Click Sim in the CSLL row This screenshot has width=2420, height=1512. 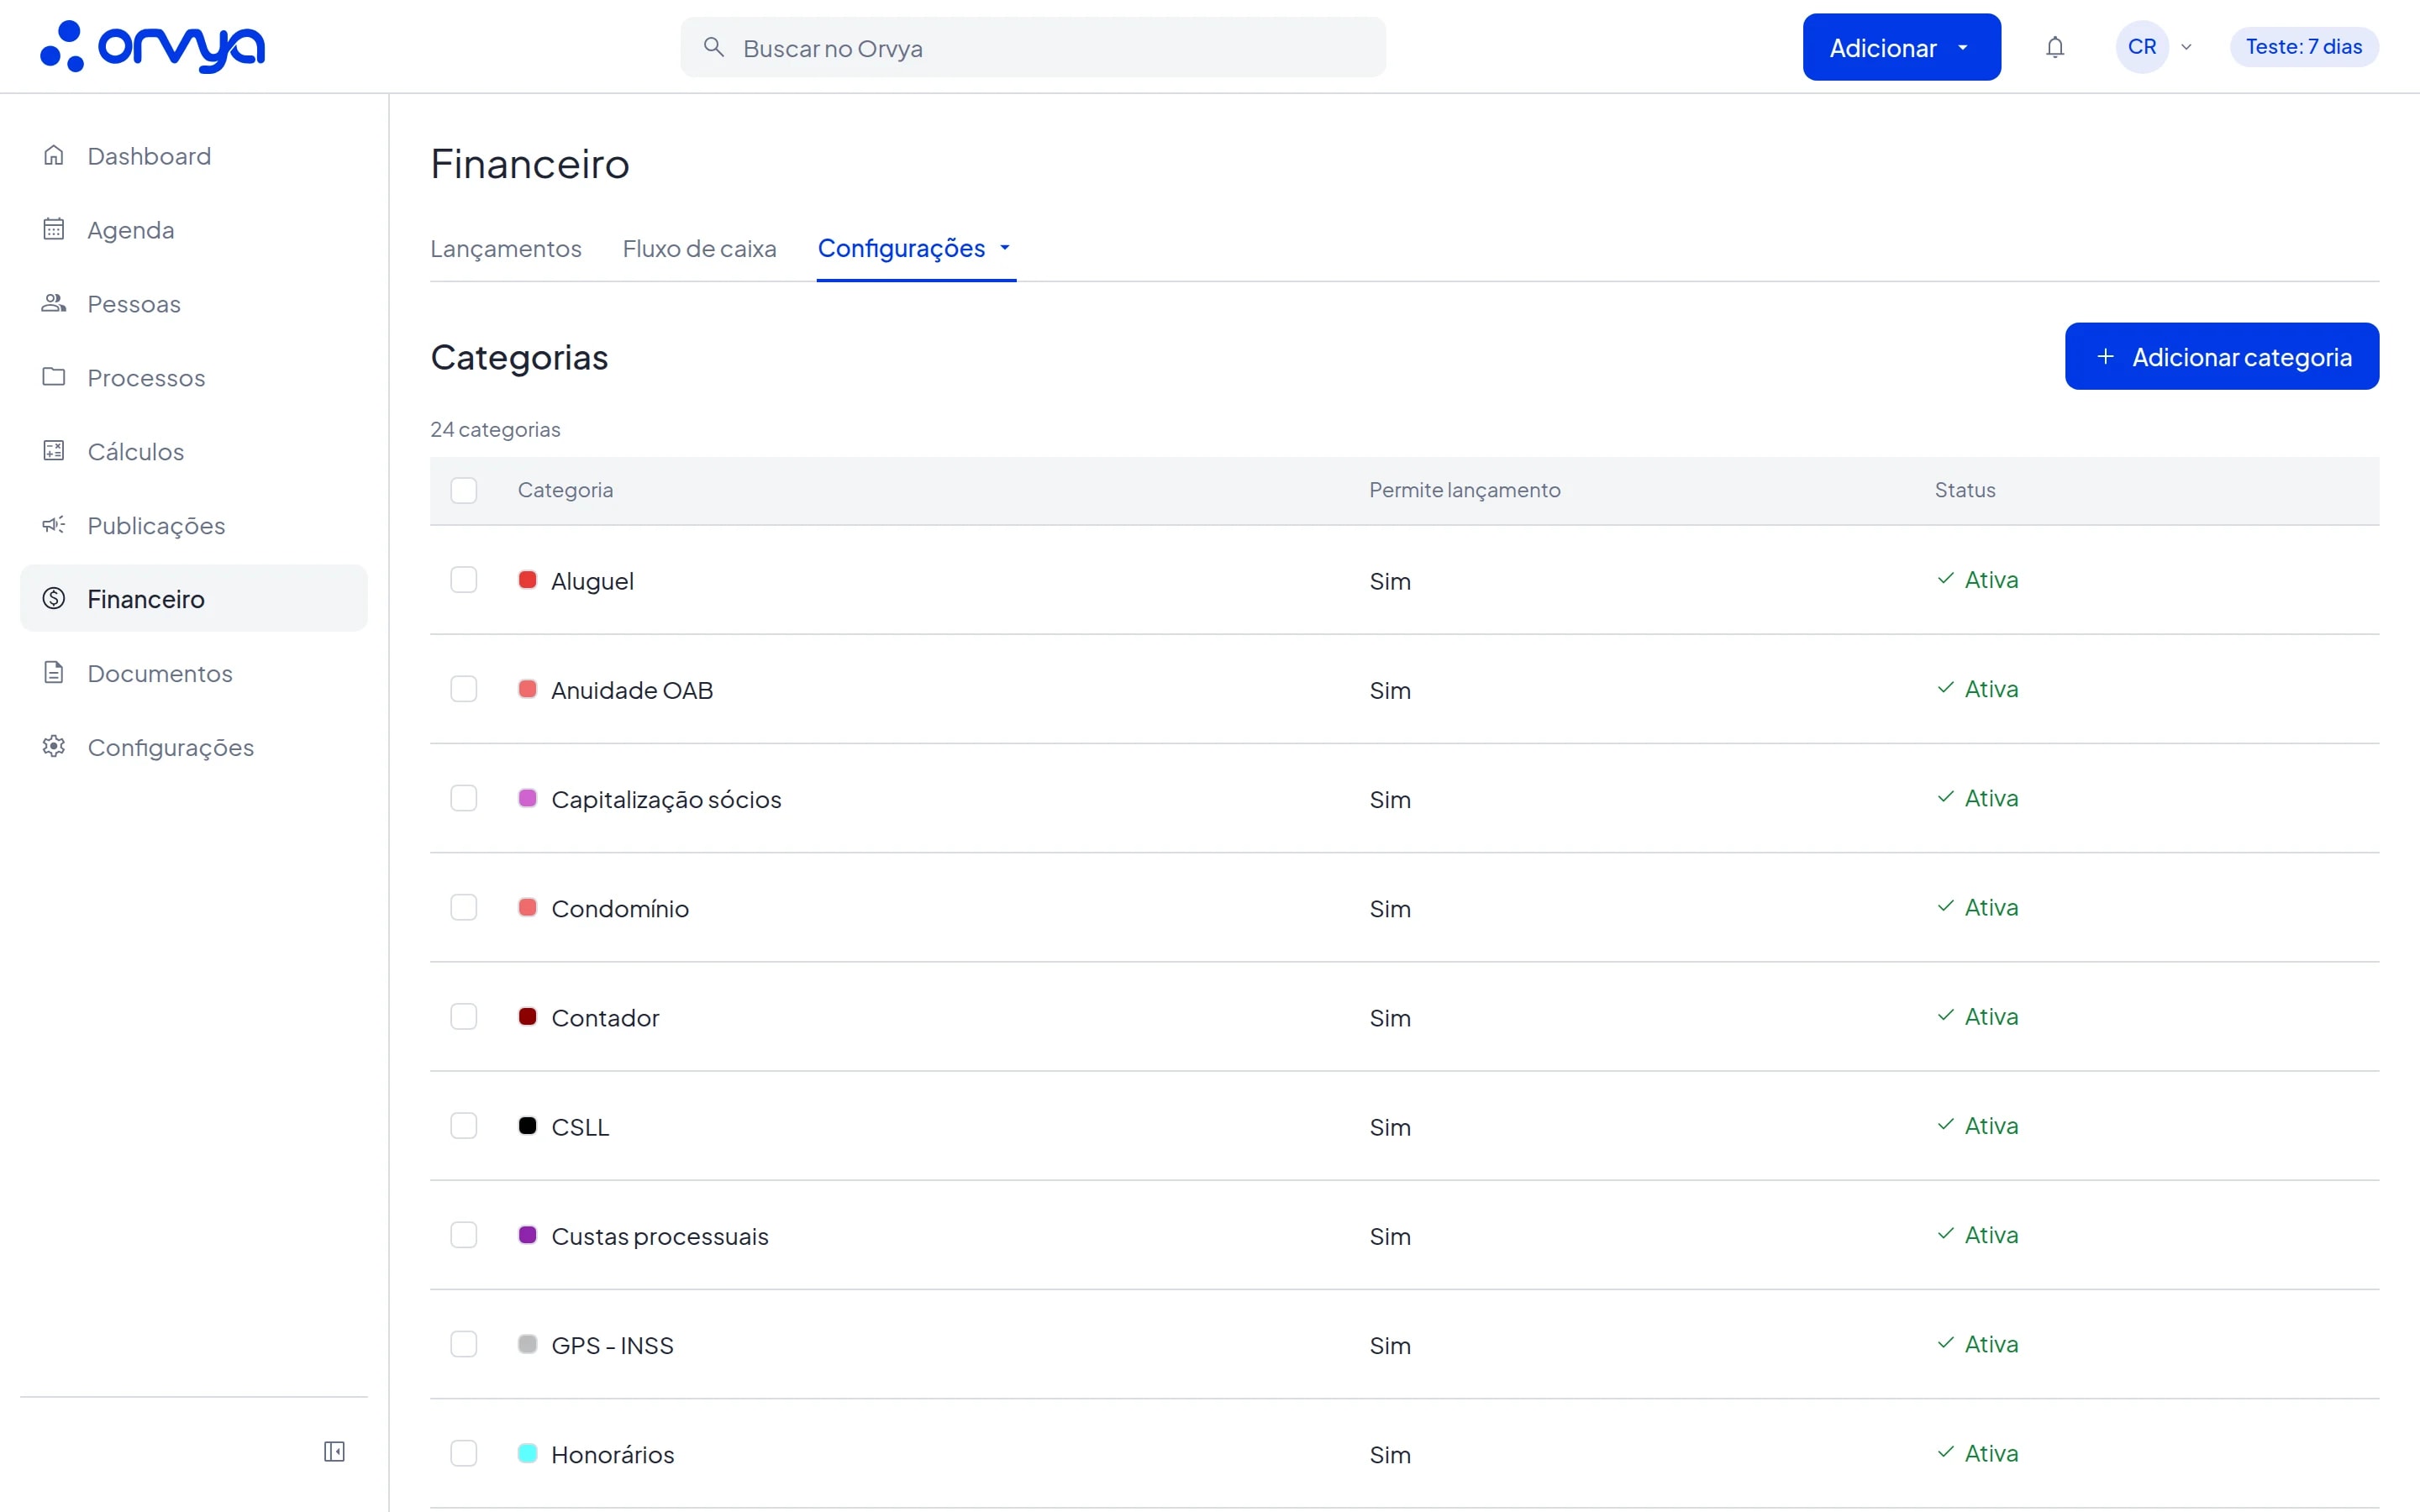(1390, 1127)
